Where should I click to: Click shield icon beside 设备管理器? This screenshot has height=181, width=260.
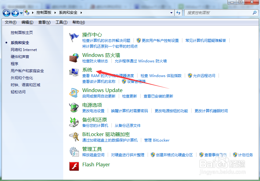tap(124, 81)
